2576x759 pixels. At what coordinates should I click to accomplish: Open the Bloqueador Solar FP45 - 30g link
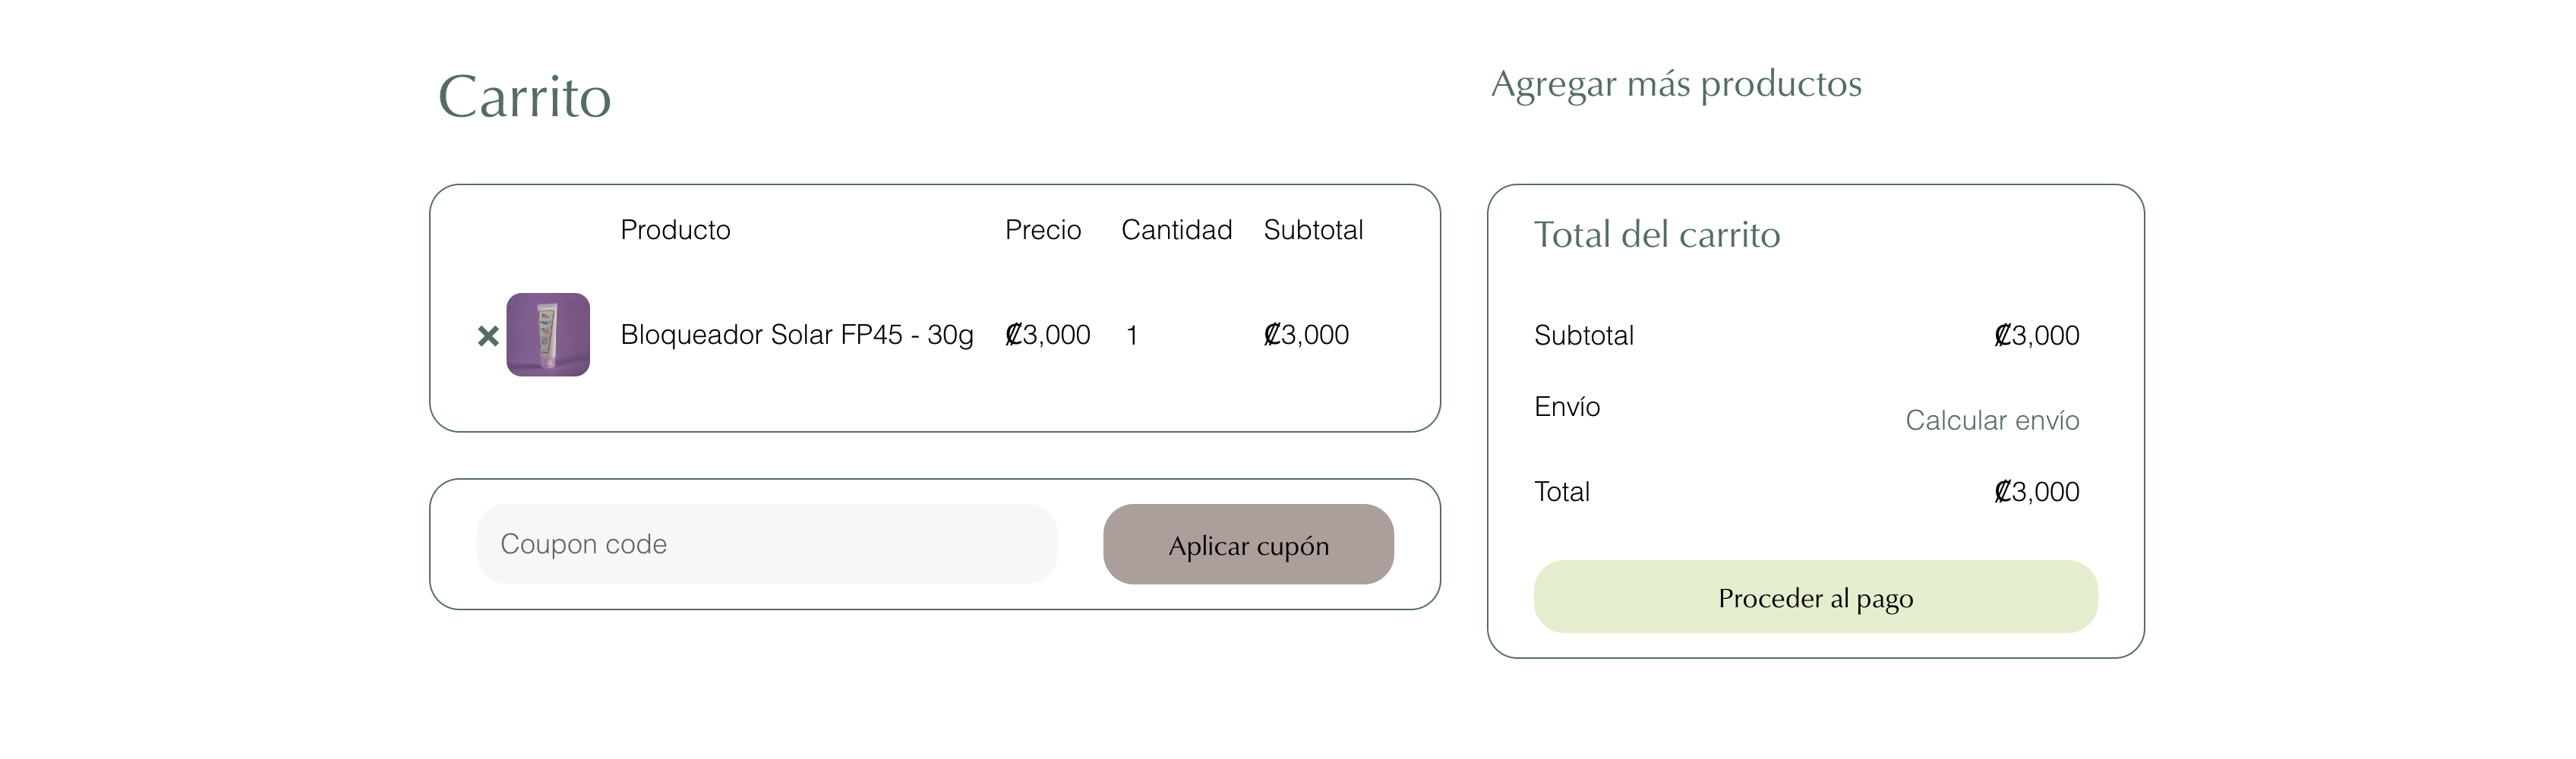[796, 335]
